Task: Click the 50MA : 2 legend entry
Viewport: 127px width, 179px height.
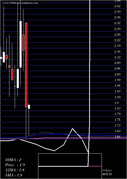Action: pyautogui.click(x=13, y=160)
